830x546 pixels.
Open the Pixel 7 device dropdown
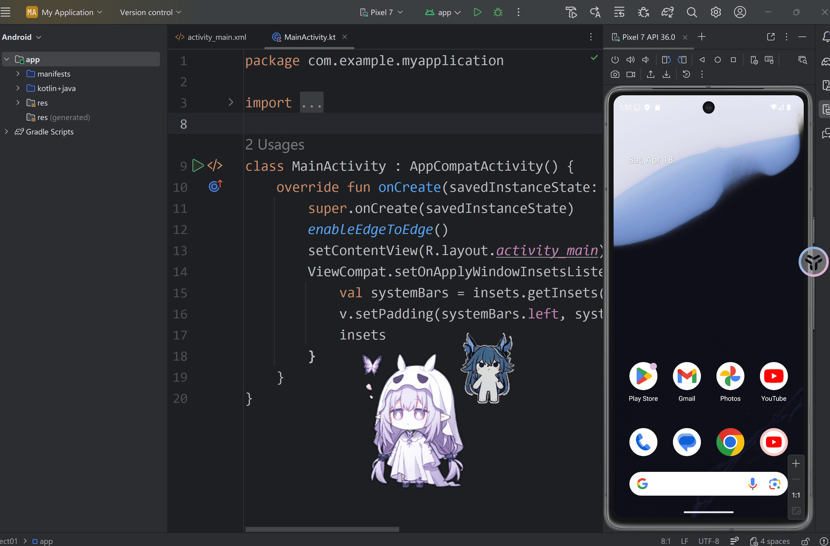click(381, 13)
